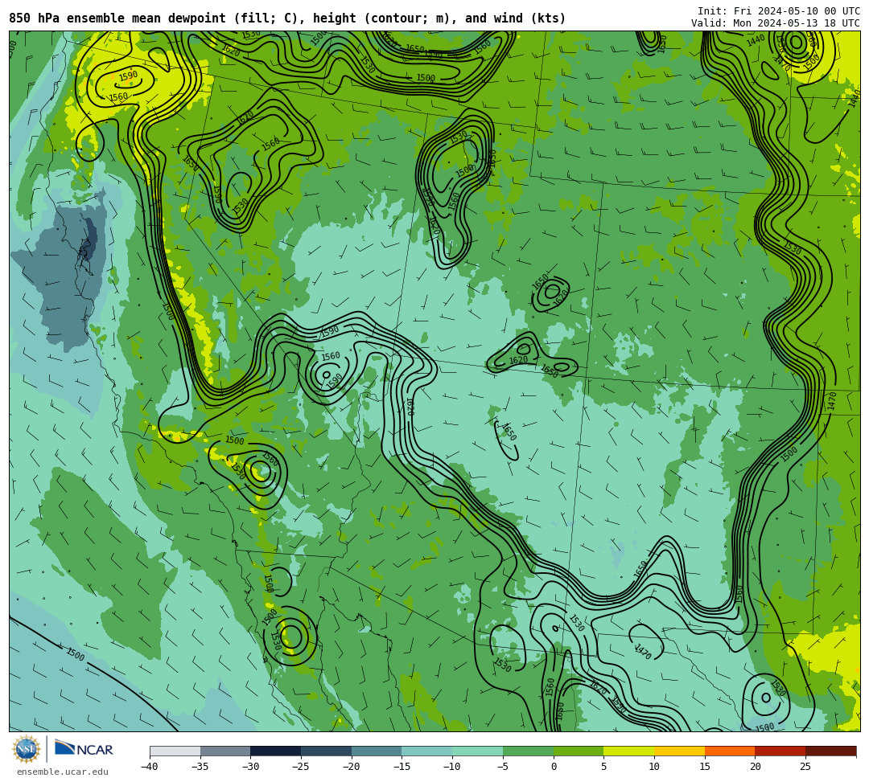
Task: Click the '10' colorbar tick label
Action: coord(654,767)
